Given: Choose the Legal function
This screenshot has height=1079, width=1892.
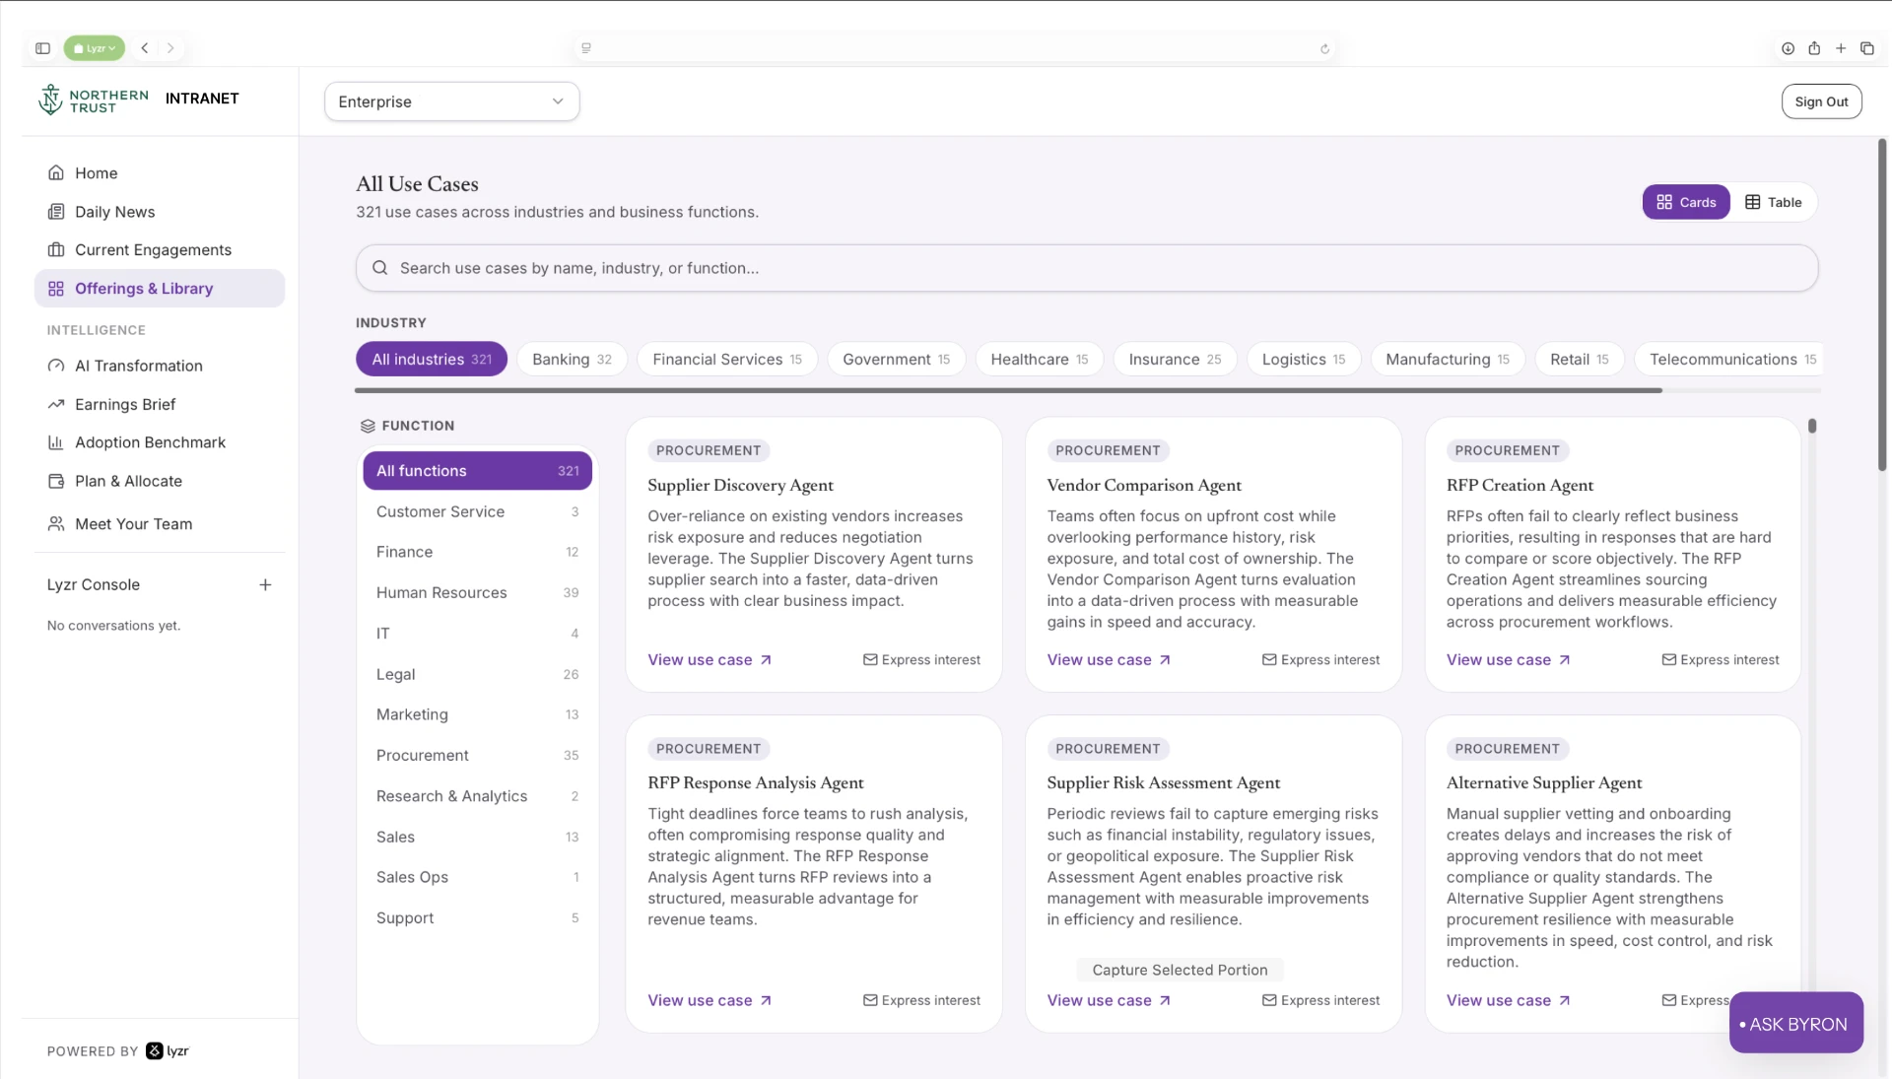Looking at the screenshot, I should pos(478,675).
